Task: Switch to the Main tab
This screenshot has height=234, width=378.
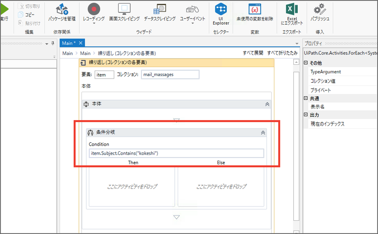Action: 69,43
